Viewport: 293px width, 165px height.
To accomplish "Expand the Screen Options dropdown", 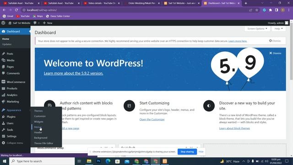I will click(257, 28).
